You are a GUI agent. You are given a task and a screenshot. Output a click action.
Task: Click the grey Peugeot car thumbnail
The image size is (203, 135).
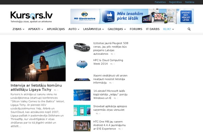[x=82, y=47]
